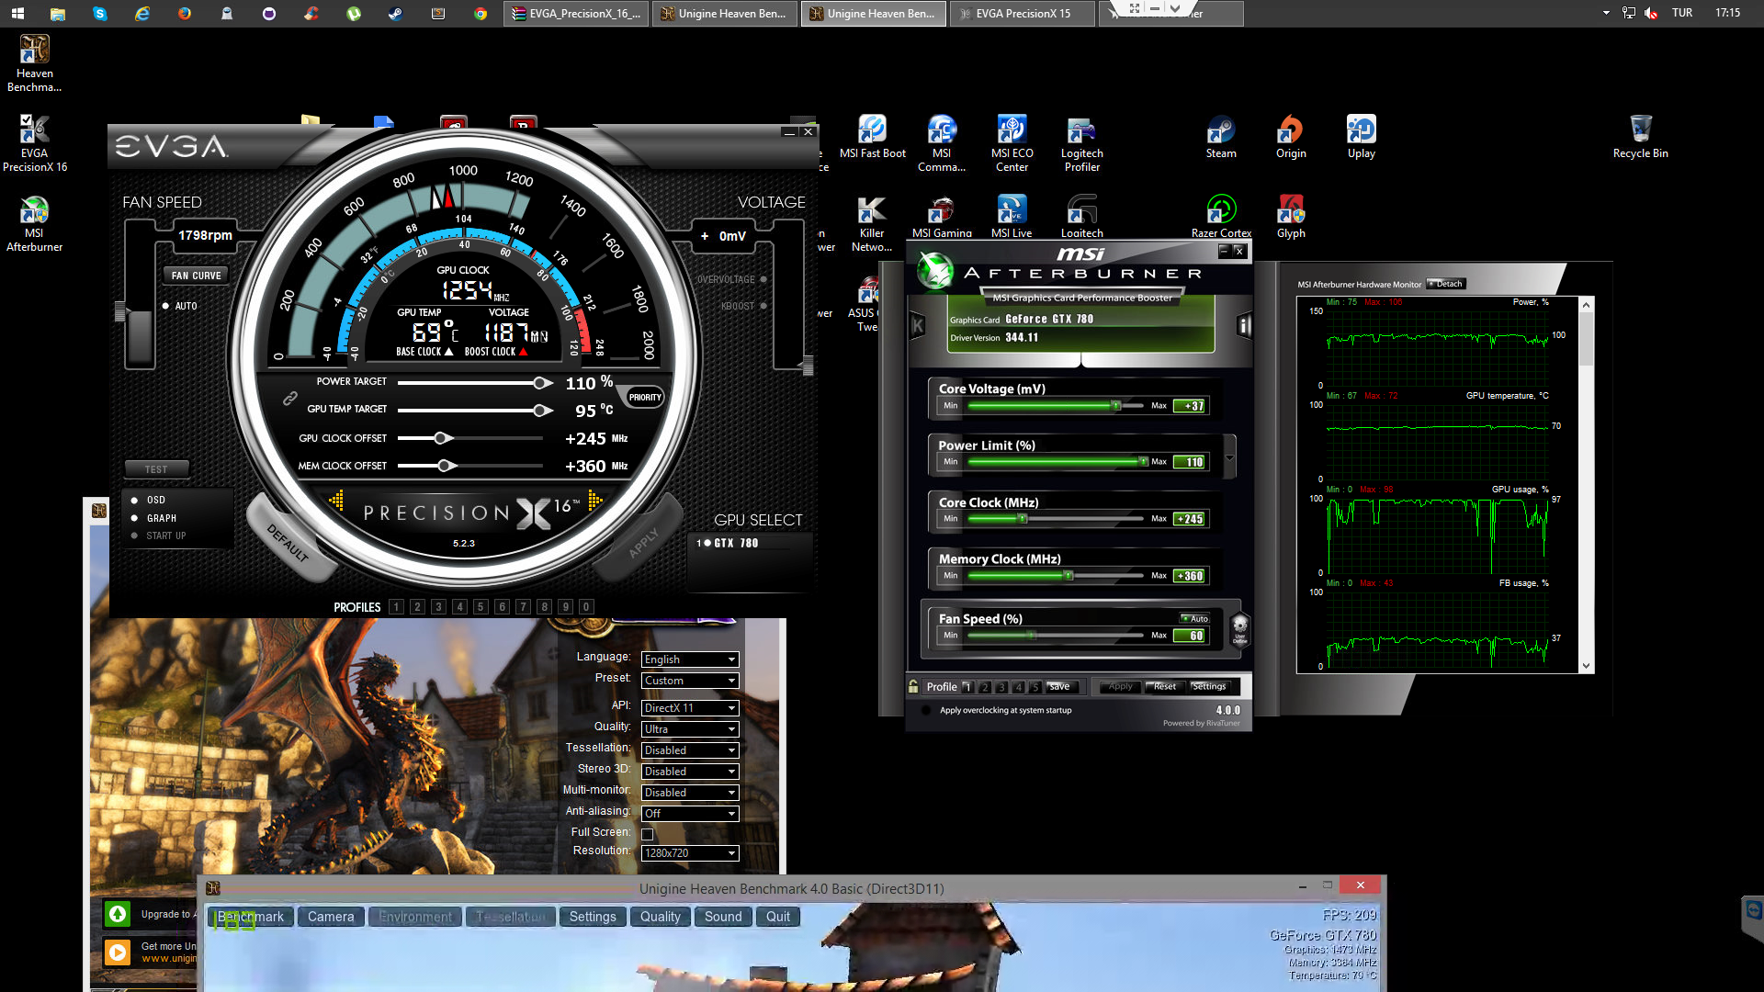The height and width of the screenshot is (992, 1764).
Task: Toggle the Auto fan speed button in Afterburner
Action: (1195, 618)
